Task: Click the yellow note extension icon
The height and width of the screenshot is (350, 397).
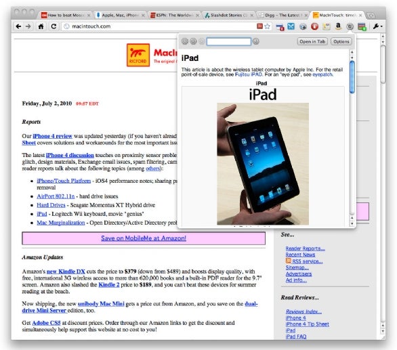Action: [327, 26]
